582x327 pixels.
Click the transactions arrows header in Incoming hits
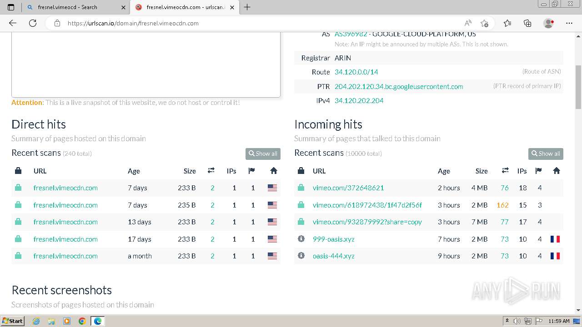(505, 171)
